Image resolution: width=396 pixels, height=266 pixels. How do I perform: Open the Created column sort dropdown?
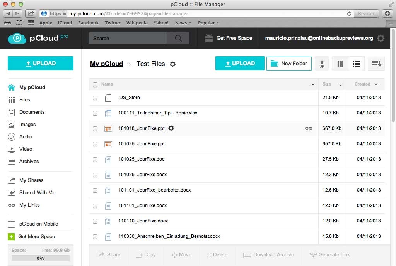(376, 84)
